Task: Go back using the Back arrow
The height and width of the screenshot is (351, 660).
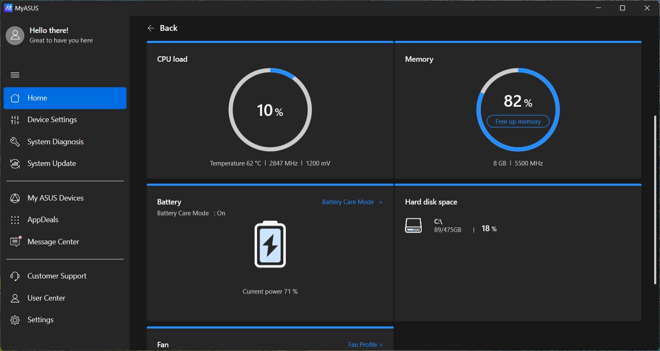Action: tap(151, 28)
